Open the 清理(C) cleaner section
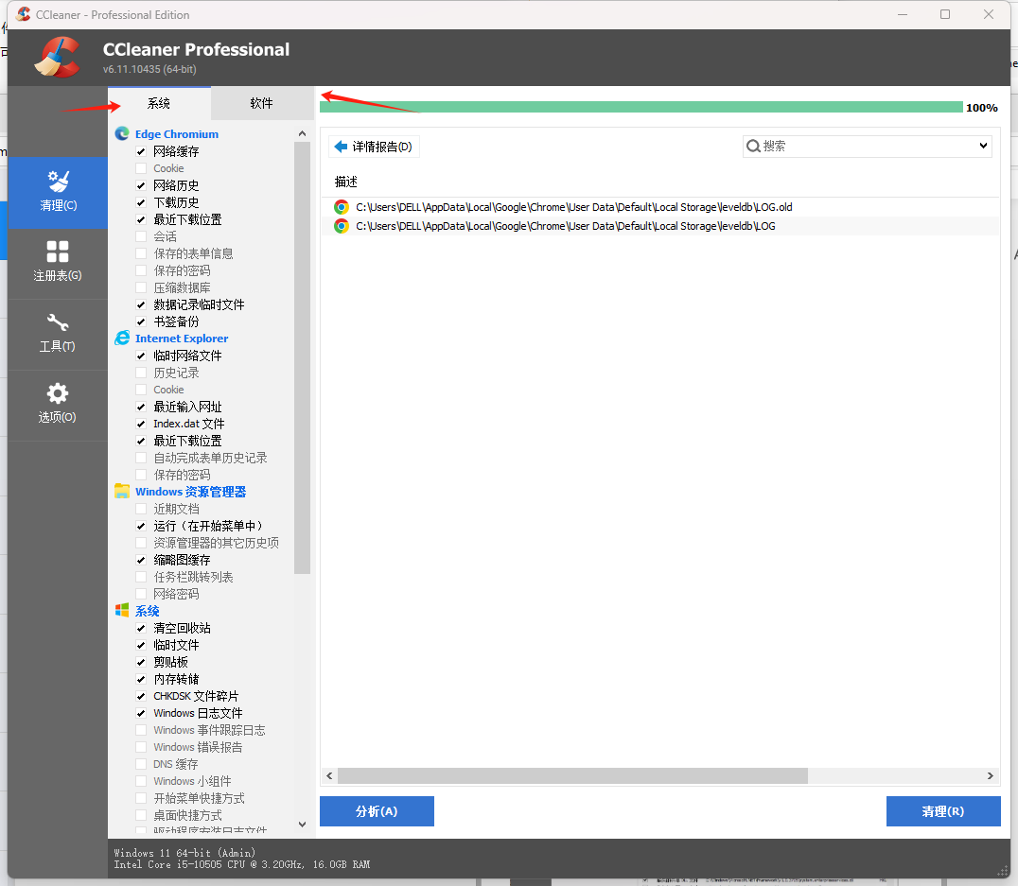This screenshot has height=886, width=1018. coord(58,192)
